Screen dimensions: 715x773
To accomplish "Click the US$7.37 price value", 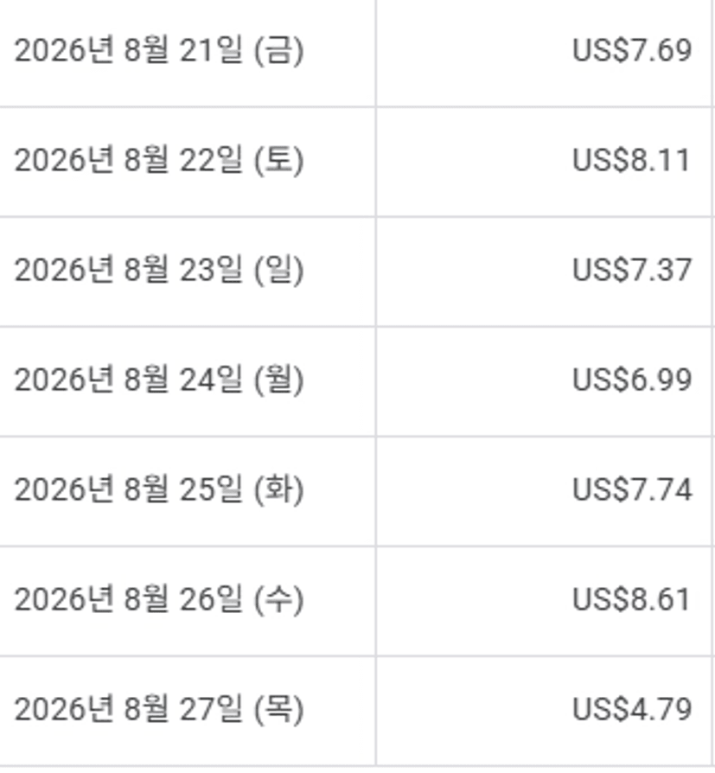I will pos(632,270).
